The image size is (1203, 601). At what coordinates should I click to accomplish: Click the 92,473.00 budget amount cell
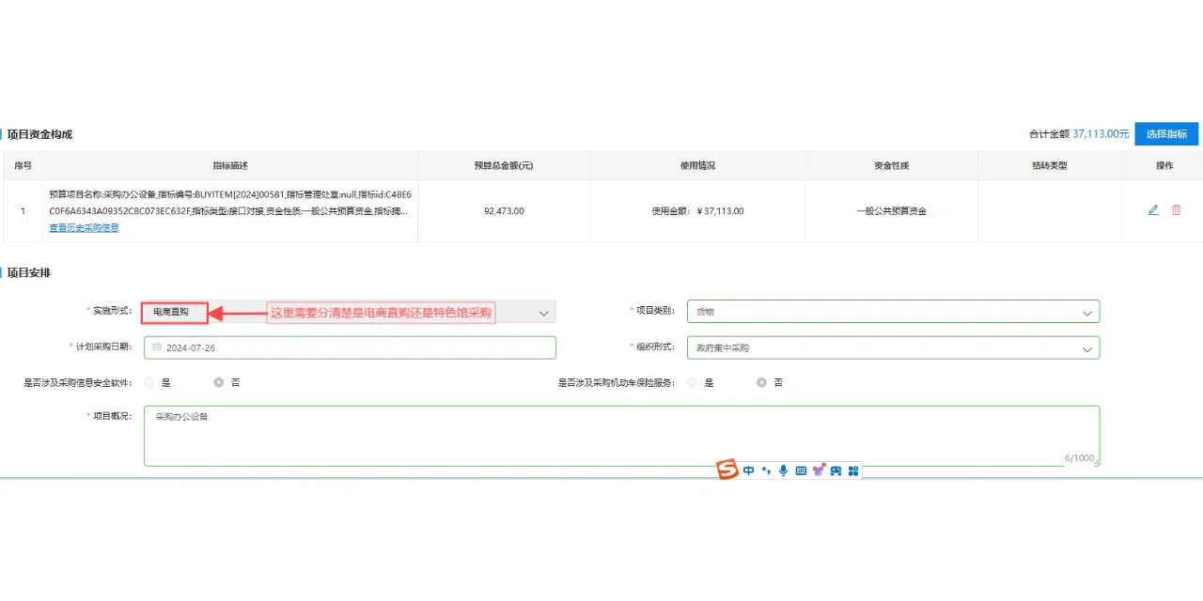pyautogui.click(x=504, y=211)
